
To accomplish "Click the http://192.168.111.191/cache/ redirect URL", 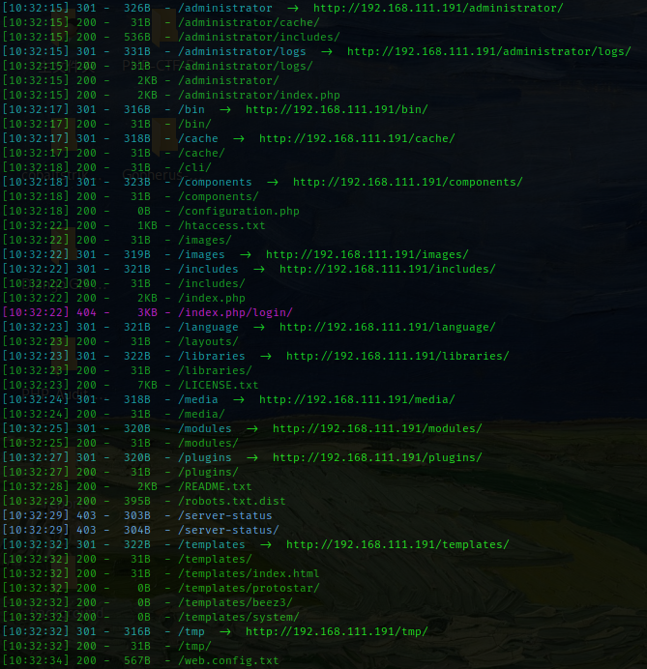I will pos(357,138).
